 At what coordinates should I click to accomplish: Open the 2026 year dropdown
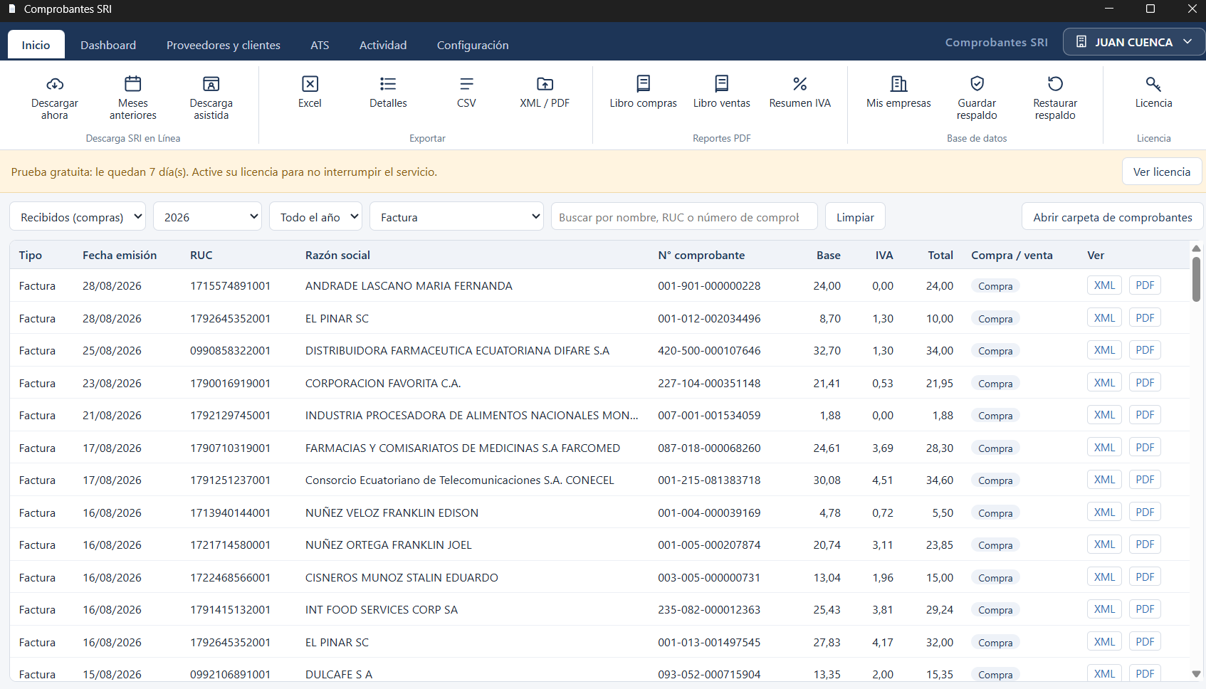[208, 217]
